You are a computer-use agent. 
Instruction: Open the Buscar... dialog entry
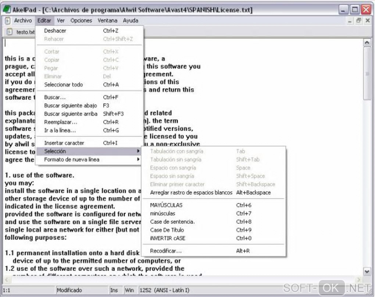click(90, 97)
